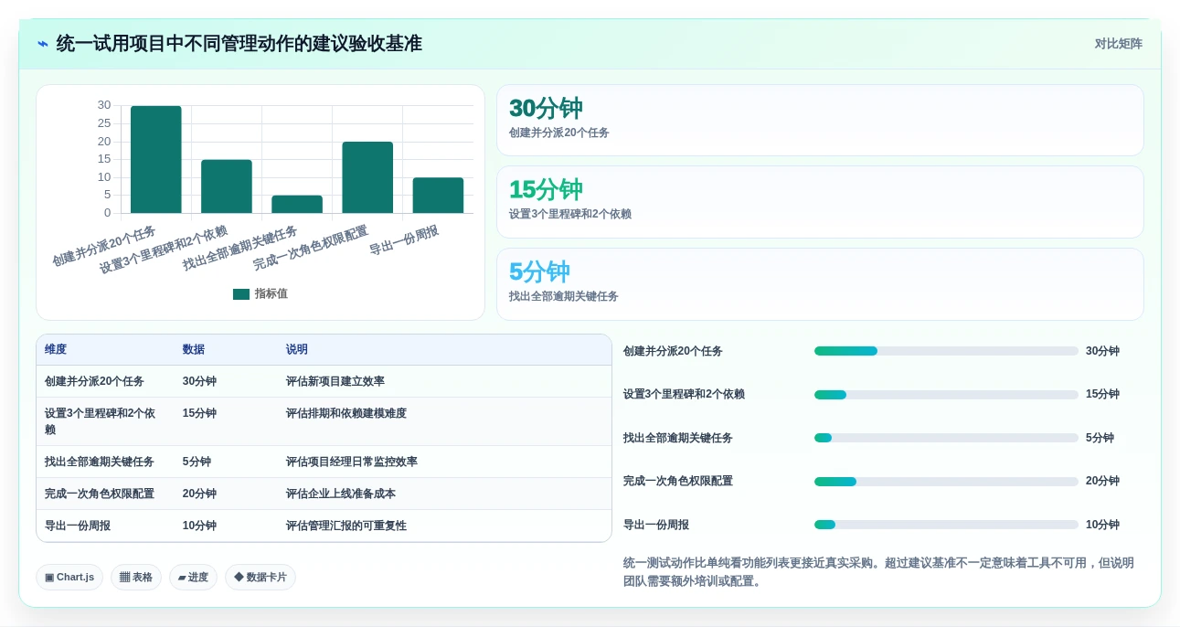The height and width of the screenshot is (627, 1180).
Task: Click the chart bar for 设置3个里程碑和2个依赖
Action: tap(227, 186)
